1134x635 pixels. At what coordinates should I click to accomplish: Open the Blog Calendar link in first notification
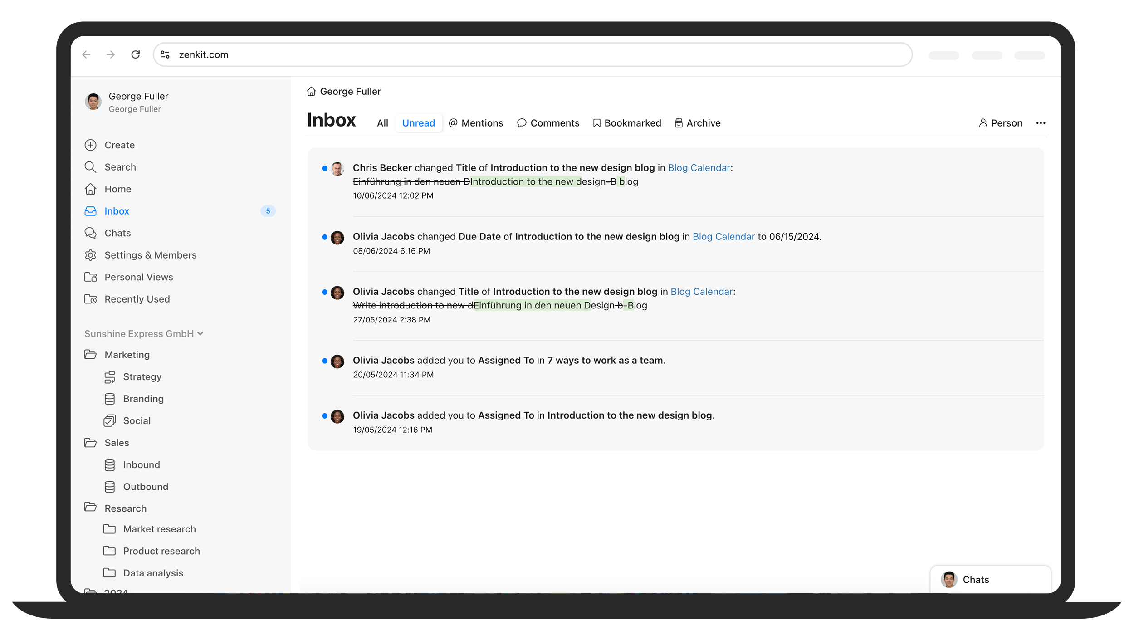coord(699,168)
